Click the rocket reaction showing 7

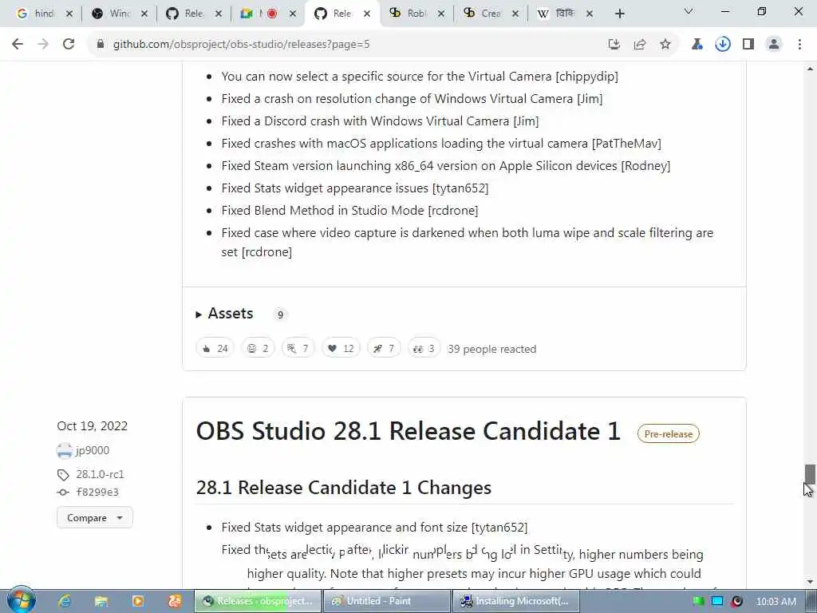coord(384,349)
